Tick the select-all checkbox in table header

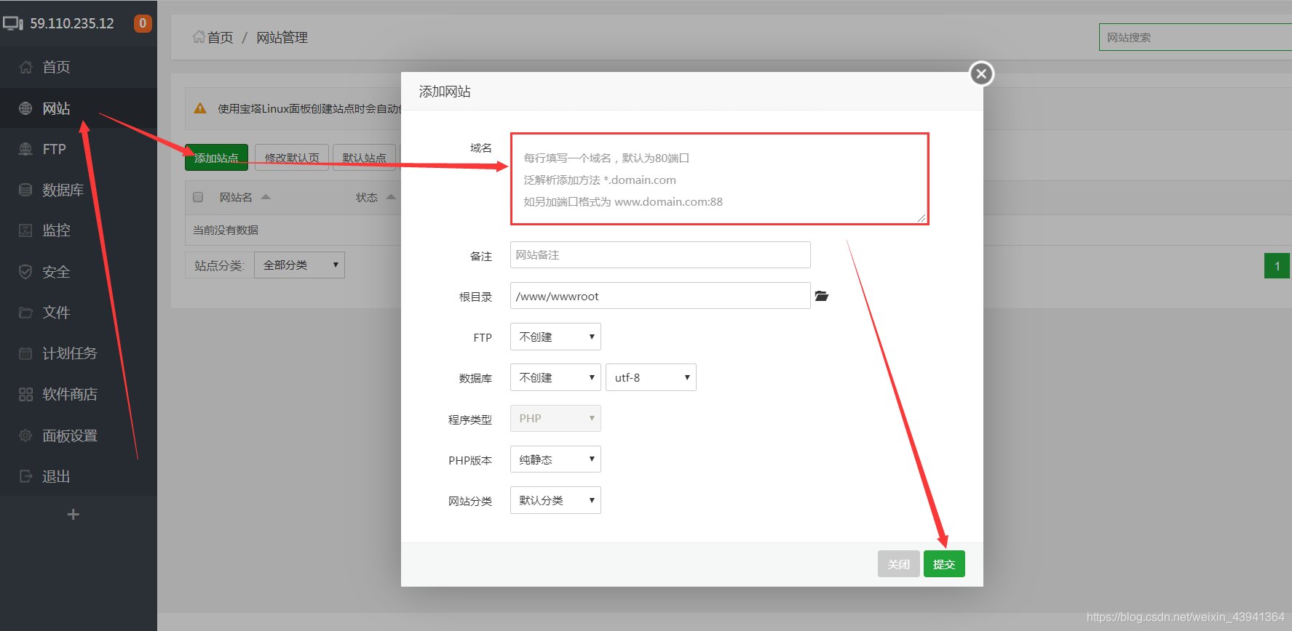point(198,197)
